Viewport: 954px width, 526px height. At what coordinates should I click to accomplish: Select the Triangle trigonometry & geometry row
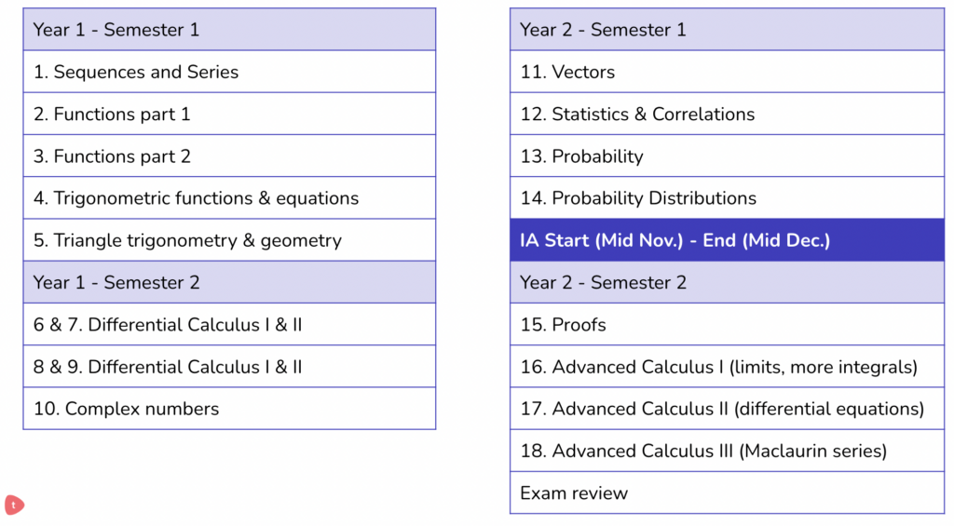(229, 240)
